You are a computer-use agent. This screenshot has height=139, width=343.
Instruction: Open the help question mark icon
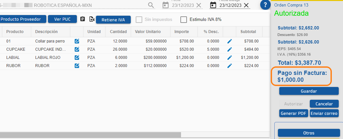pos(265,5)
